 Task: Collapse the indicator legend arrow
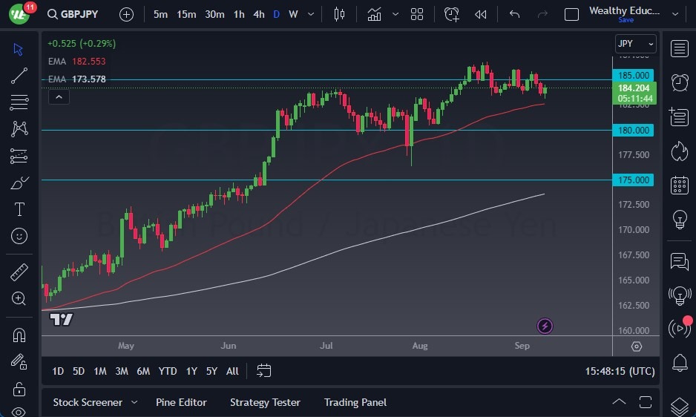pos(58,96)
